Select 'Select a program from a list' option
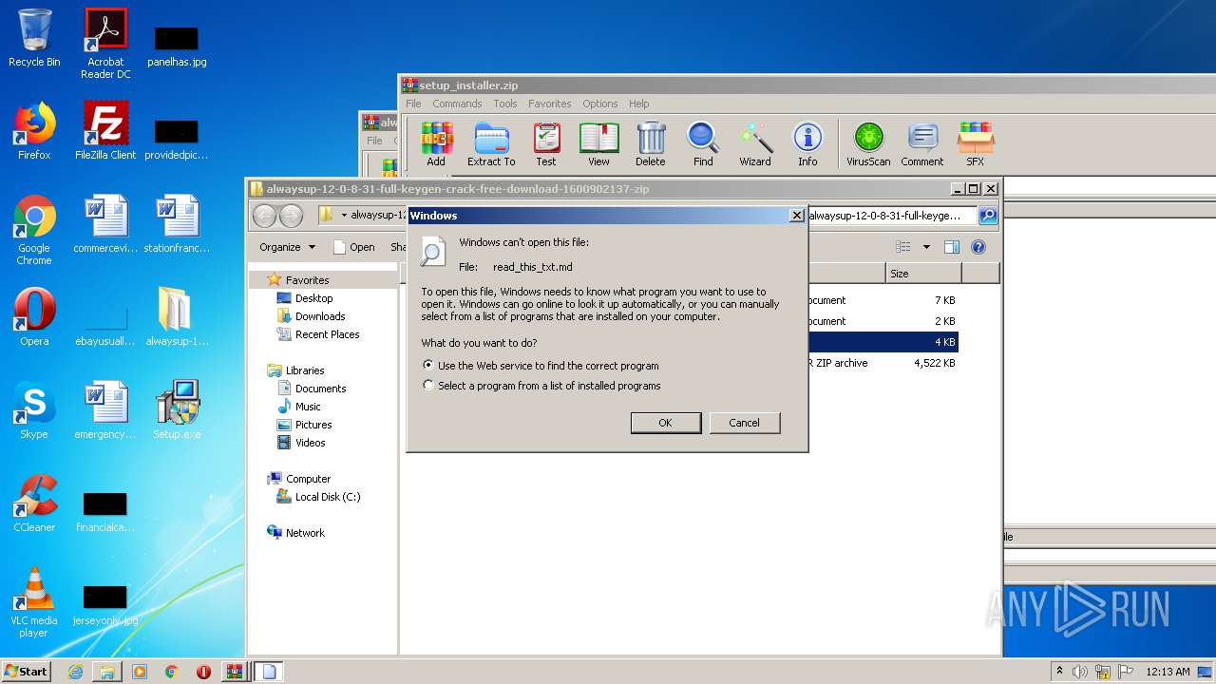1216x684 pixels. (x=542, y=386)
